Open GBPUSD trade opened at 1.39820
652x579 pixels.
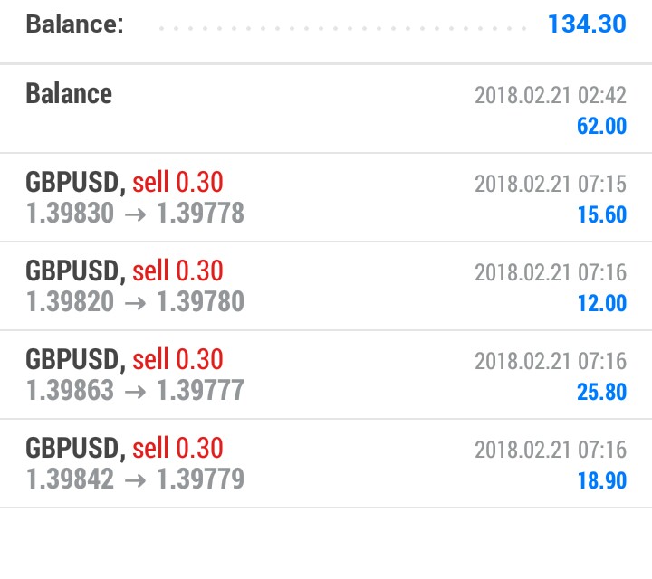(x=326, y=286)
